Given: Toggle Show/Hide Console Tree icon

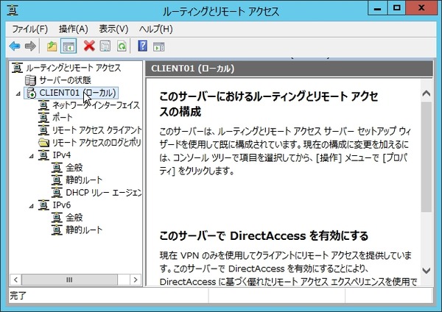Looking at the screenshot, I should (x=69, y=46).
